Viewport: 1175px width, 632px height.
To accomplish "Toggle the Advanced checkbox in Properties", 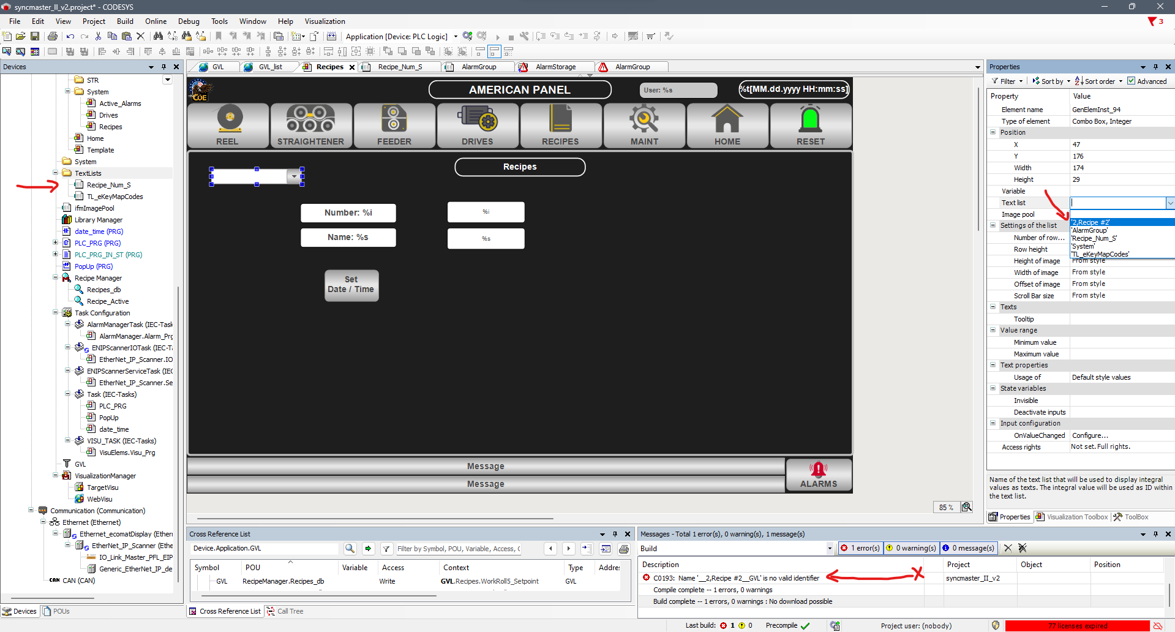I will point(1131,81).
